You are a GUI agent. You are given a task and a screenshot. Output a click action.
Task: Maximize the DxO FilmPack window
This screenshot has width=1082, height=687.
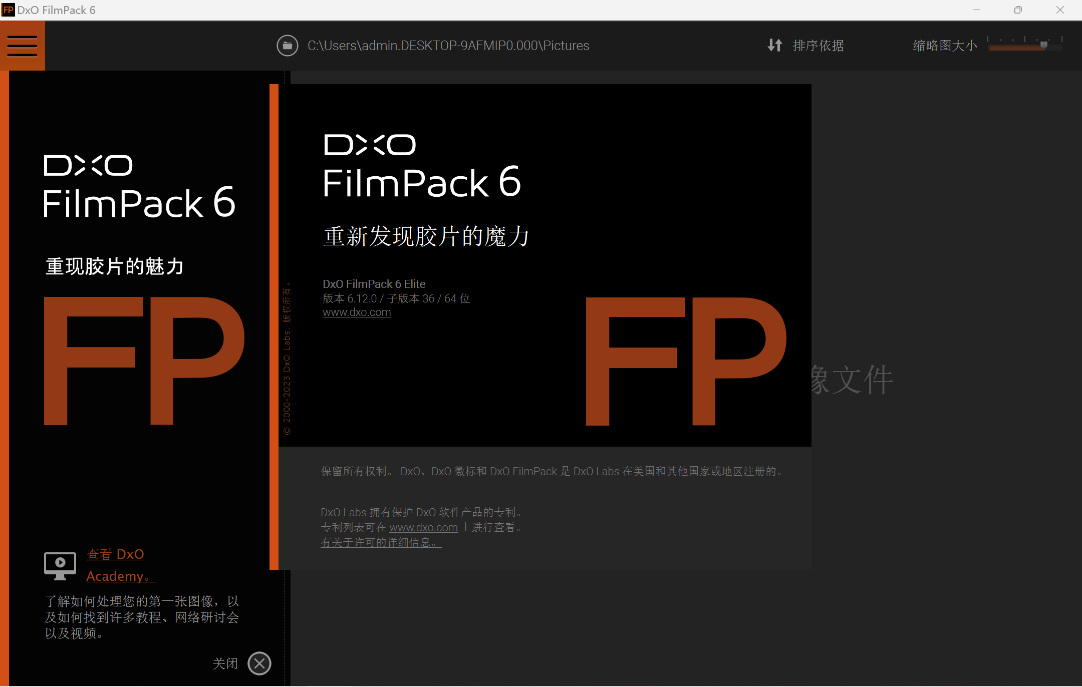[x=1018, y=10]
